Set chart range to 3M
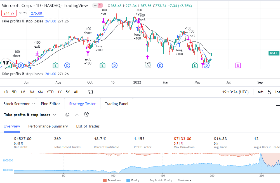The image size is (280, 183). click(32, 92)
